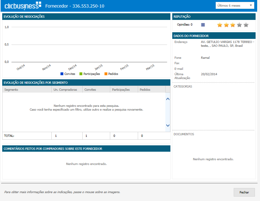Click the blue square beside Opiniões
The image size is (260, 201).
(203, 25)
